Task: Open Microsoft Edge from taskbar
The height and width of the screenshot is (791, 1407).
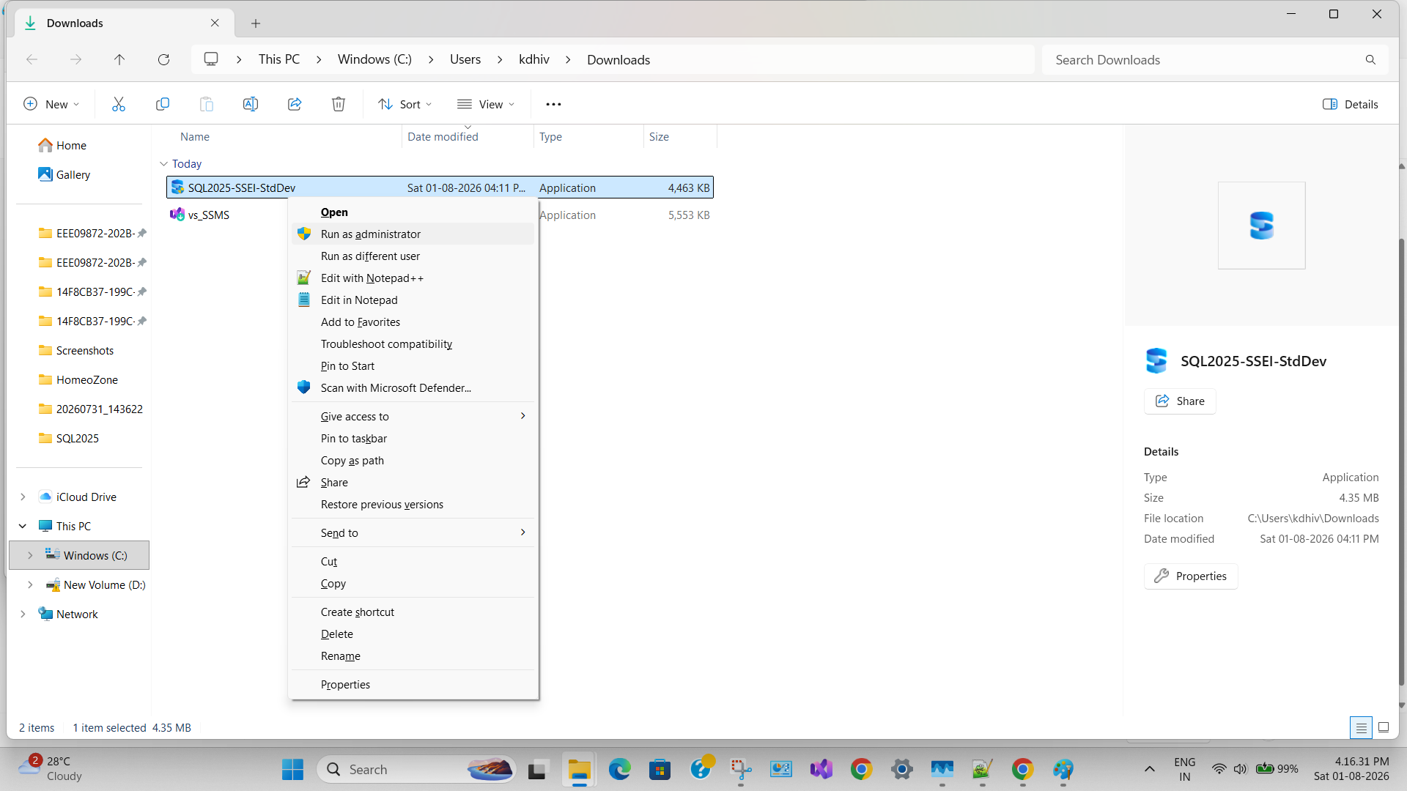Action: (x=620, y=770)
